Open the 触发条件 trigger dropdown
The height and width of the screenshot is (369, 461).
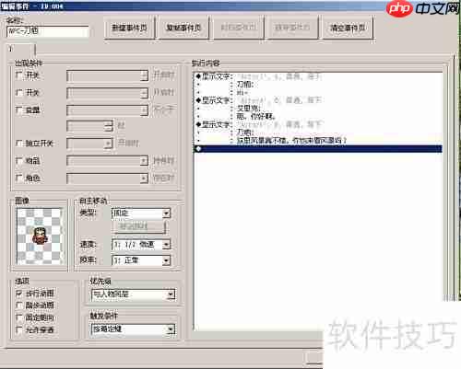[133, 329]
